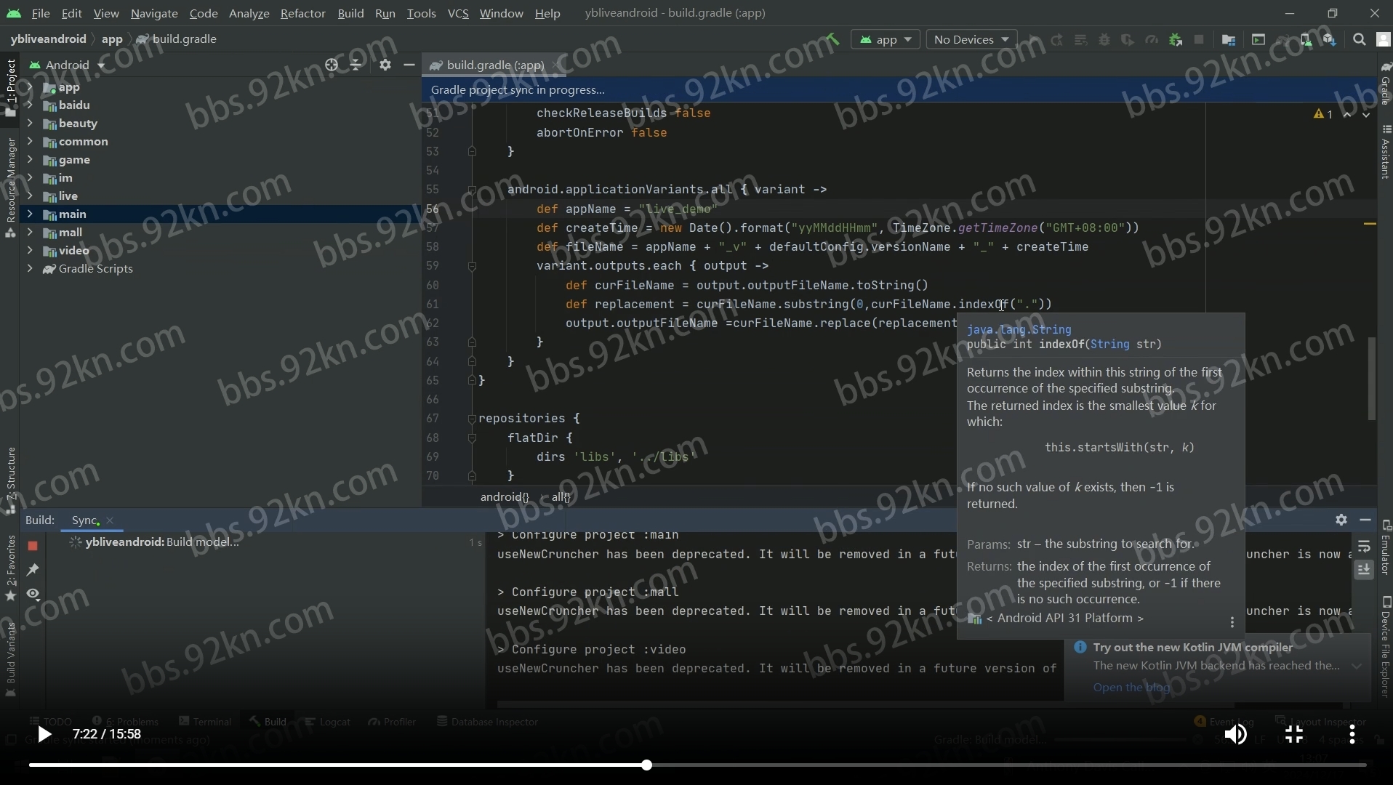Screen dimensions: 1393x785
Task: Toggle soft-wrap icon in Build output
Action: (1364, 546)
